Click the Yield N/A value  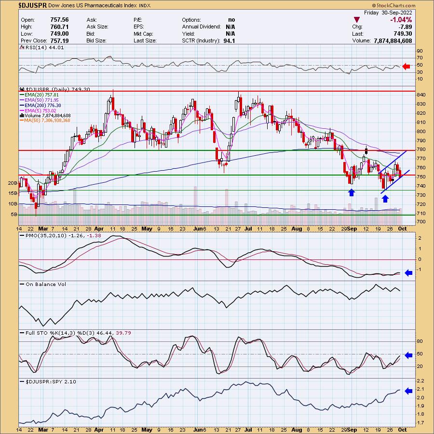[x=231, y=34]
